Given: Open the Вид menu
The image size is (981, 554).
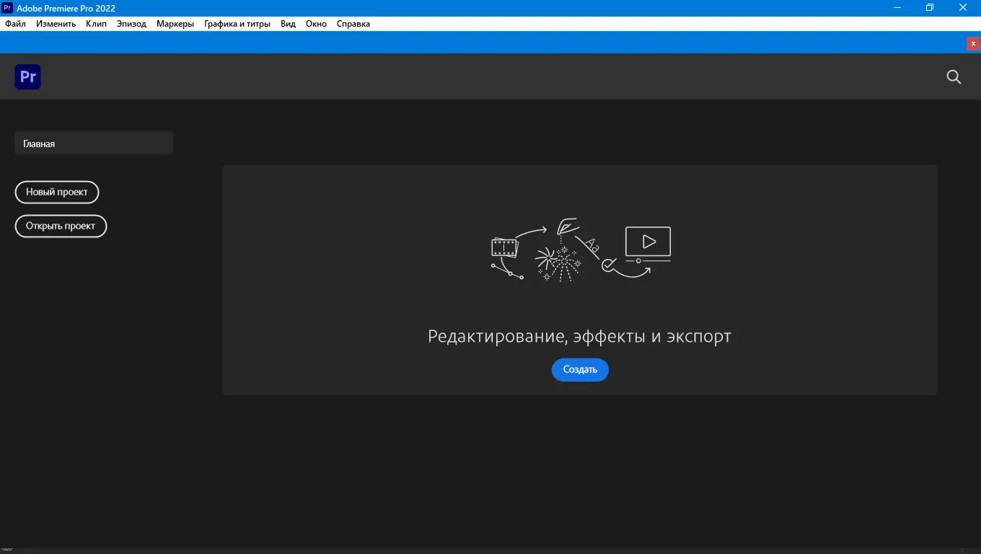Looking at the screenshot, I should pos(287,23).
